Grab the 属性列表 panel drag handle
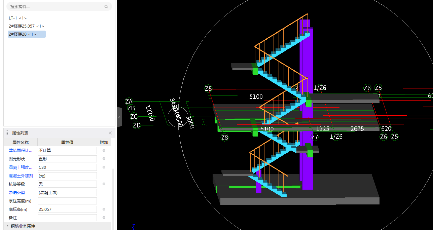Screen dimensions: 433x230 point(7,133)
